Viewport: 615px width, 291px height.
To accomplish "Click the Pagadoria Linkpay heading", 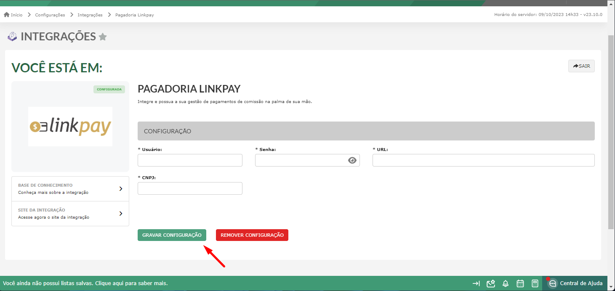I will [x=189, y=89].
